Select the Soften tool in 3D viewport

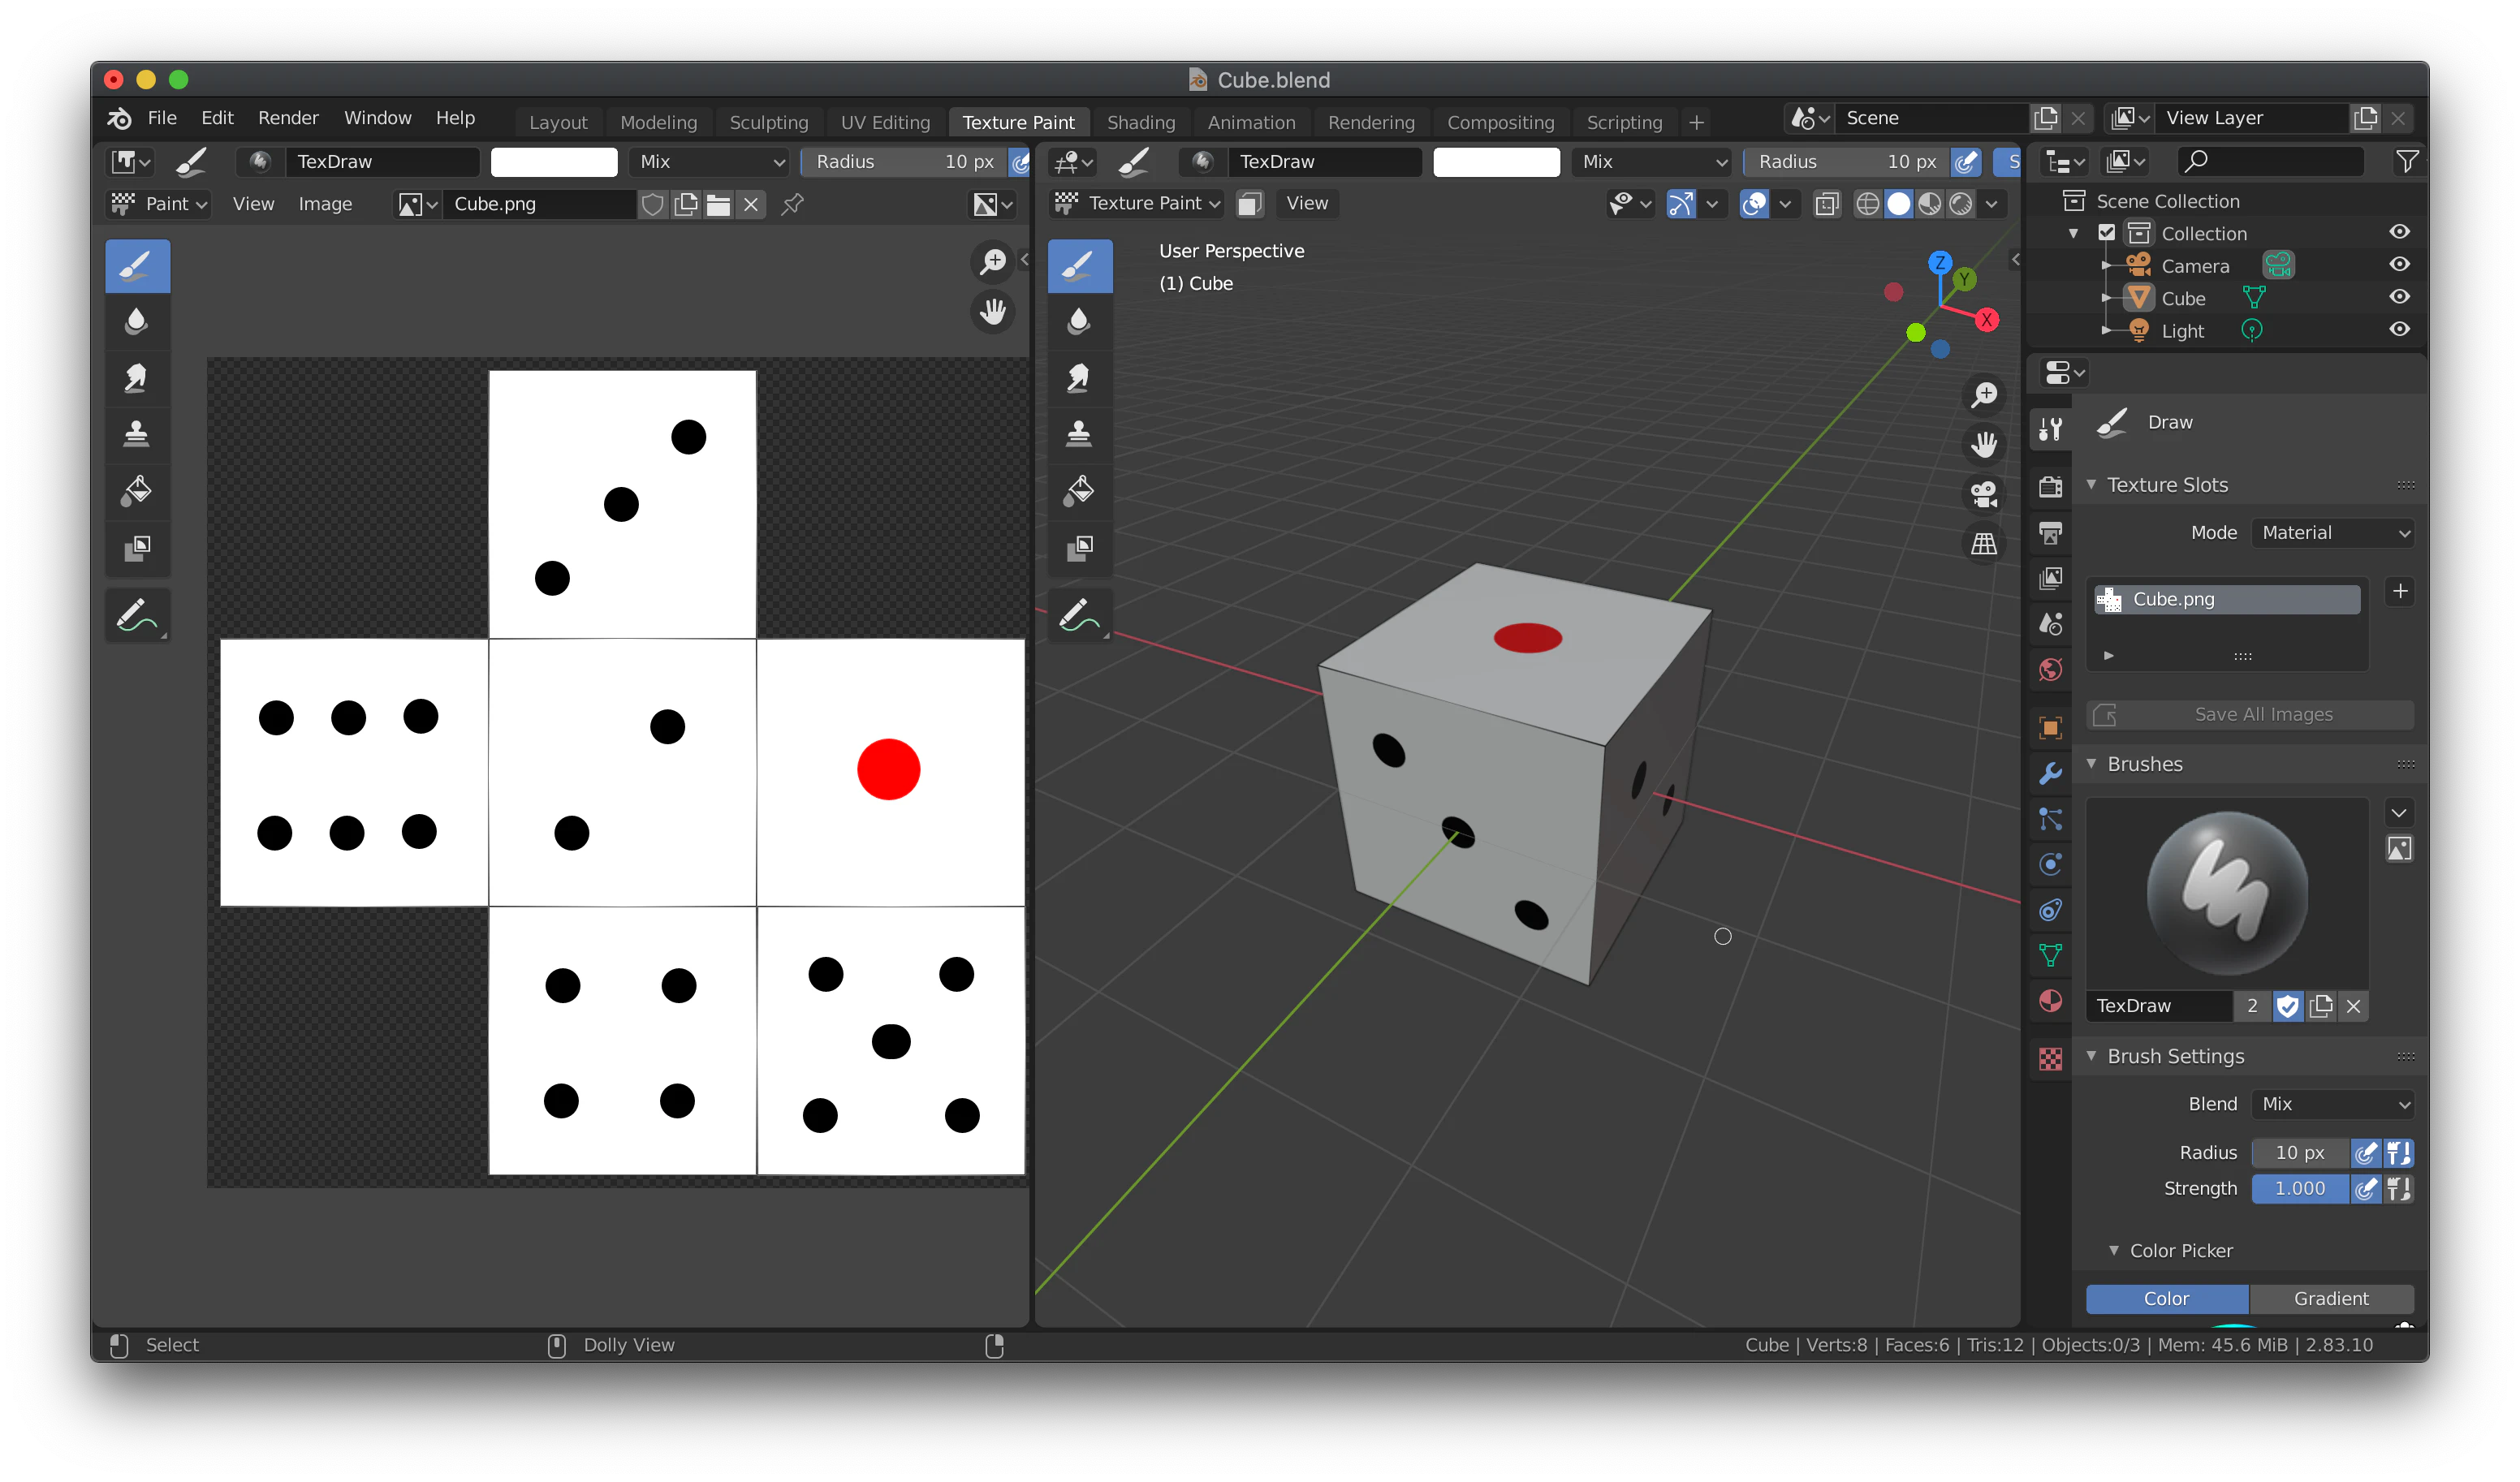[x=1079, y=322]
